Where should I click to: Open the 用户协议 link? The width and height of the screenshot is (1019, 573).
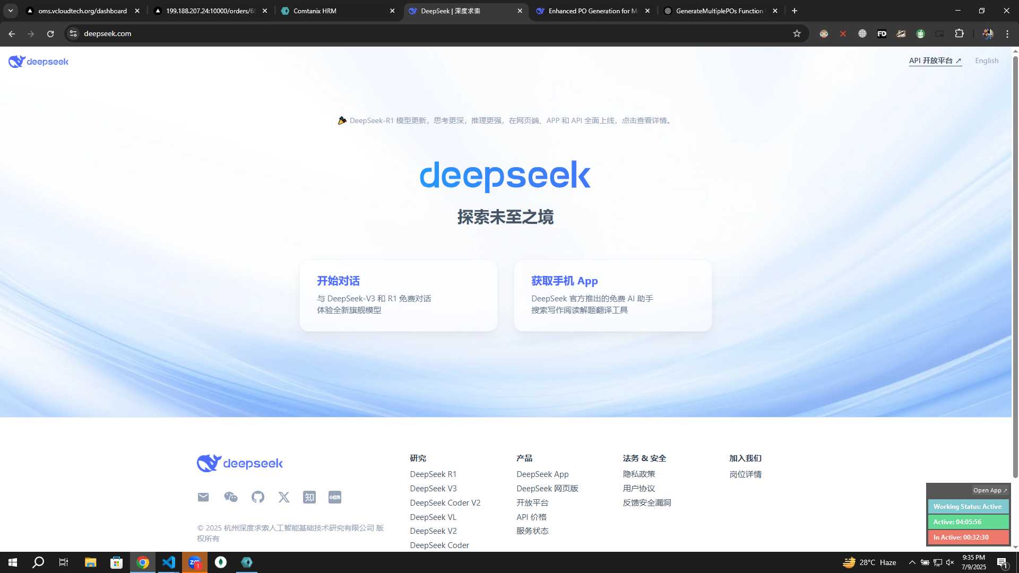639,489
